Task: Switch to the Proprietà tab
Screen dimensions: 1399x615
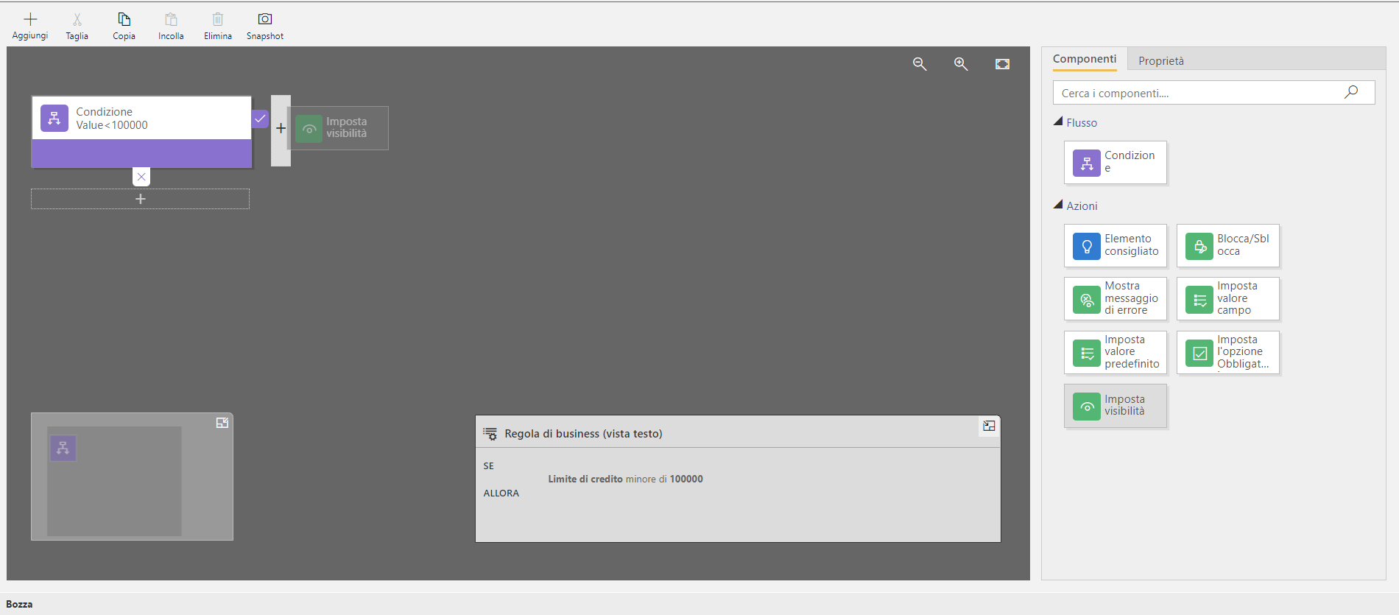Action: [x=1161, y=60]
